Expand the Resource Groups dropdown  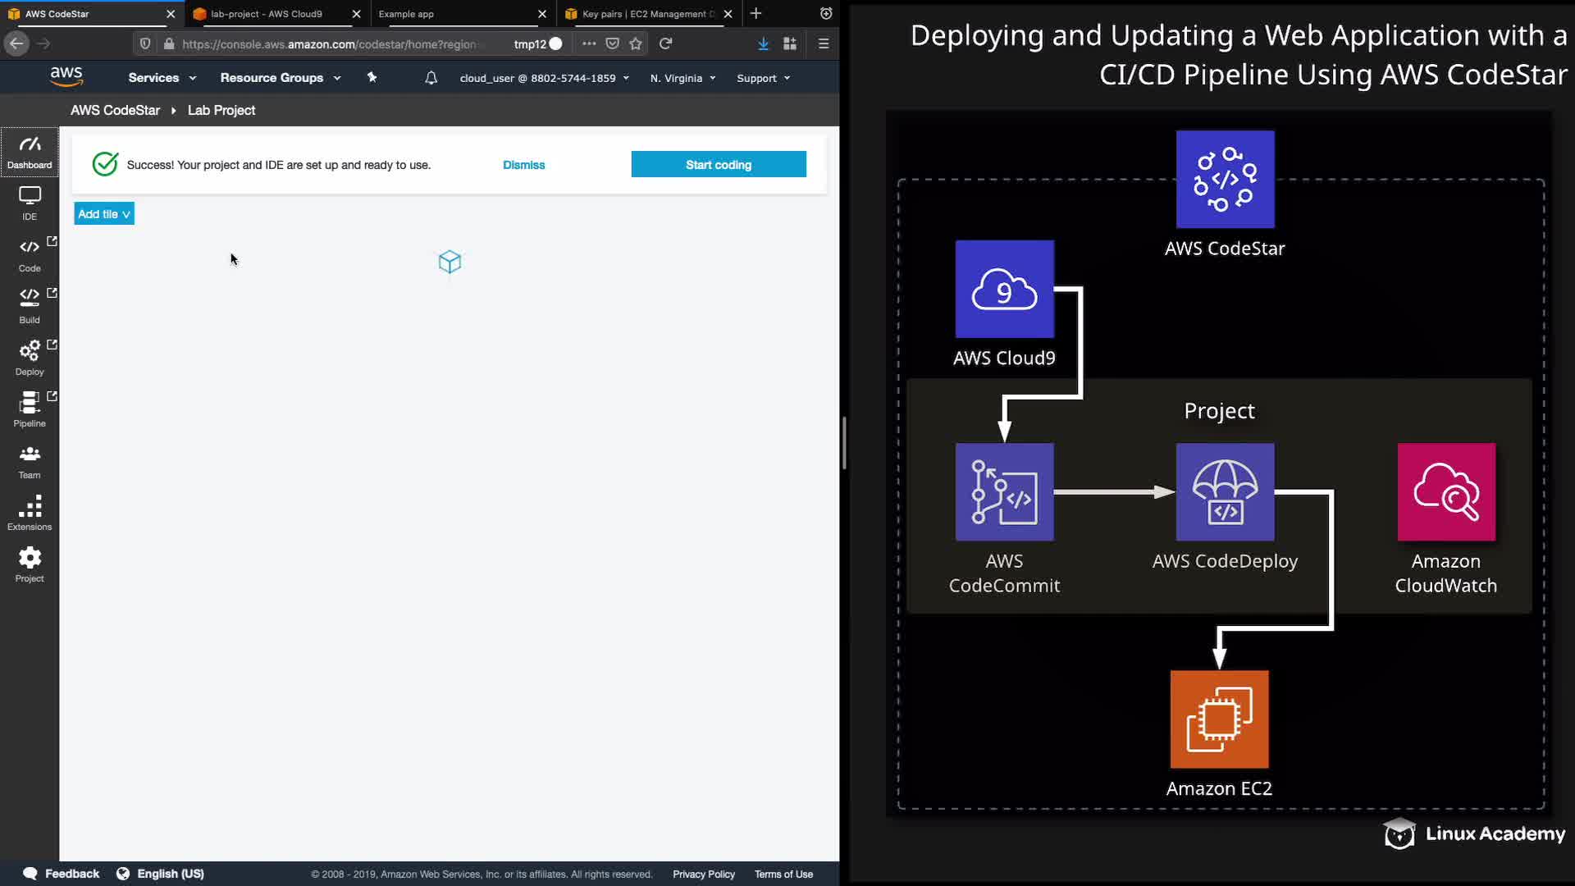point(280,78)
